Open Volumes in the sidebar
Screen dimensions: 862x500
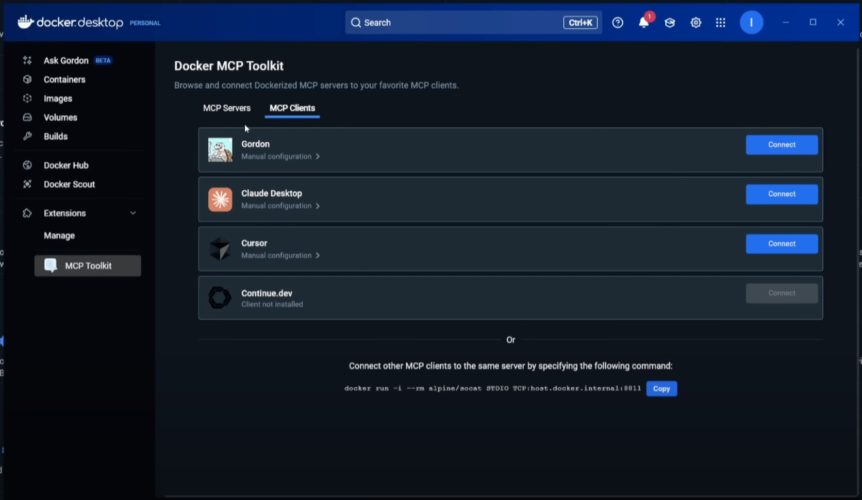pyautogui.click(x=60, y=118)
